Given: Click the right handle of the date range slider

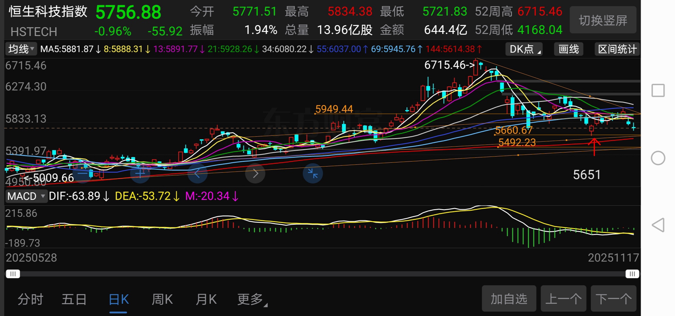Looking at the screenshot, I should pos(632,274).
